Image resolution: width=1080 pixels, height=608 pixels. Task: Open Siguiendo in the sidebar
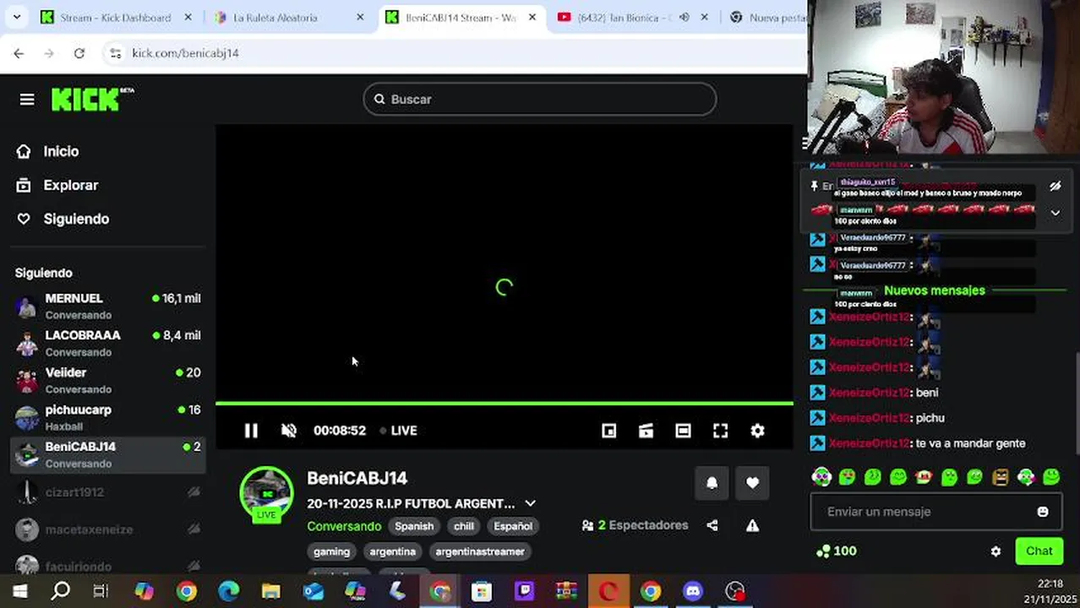(76, 219)
